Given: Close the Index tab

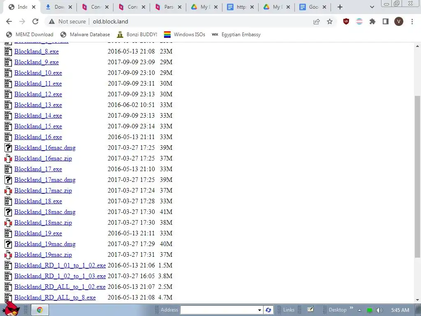Looking at the screenshot, I should point(34,7).
